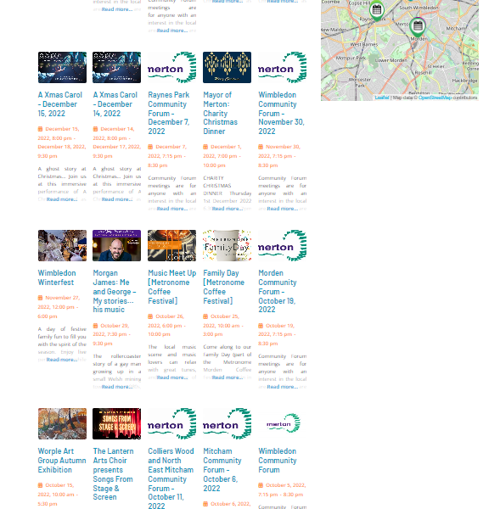Open Wimbledon Community Forum - November 30, 2022 title

pos(281,113)
